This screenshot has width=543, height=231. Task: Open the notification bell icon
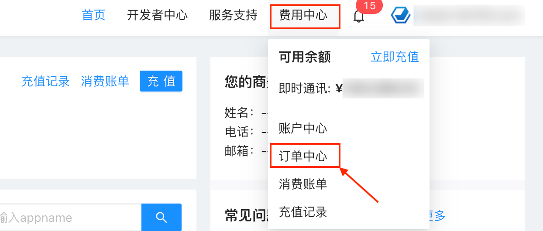[x=358, y=16]
